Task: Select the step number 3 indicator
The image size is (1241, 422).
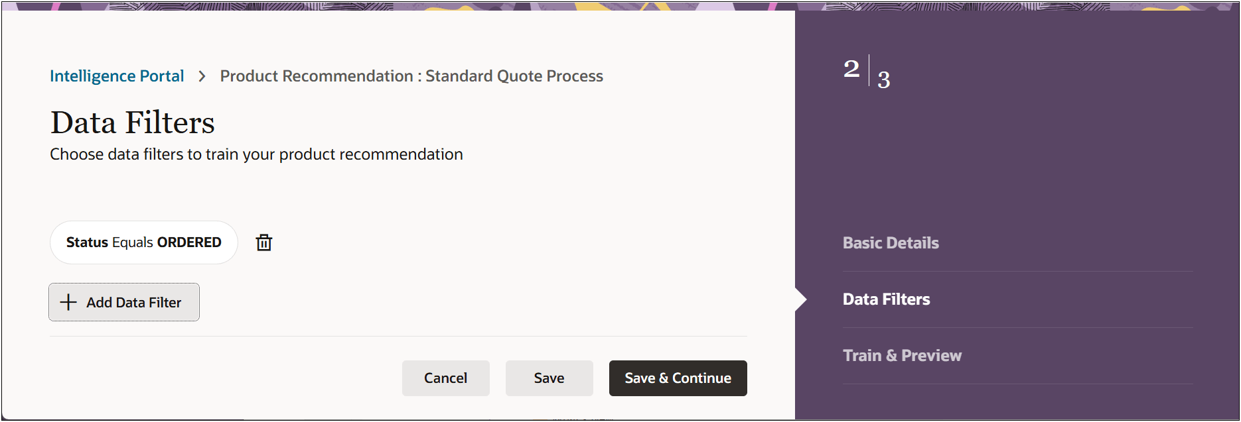Action: (884, 80)
